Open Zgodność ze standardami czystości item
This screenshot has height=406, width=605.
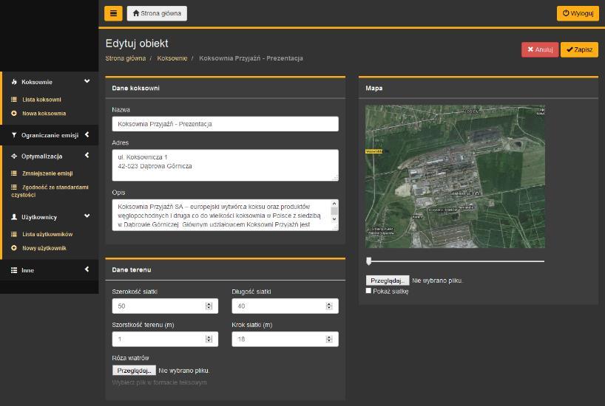coord(50,191)
